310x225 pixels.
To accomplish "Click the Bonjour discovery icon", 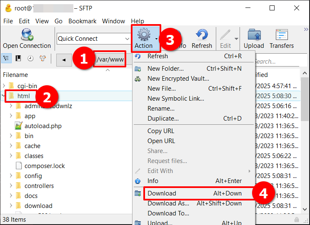I will coord(42,58).
